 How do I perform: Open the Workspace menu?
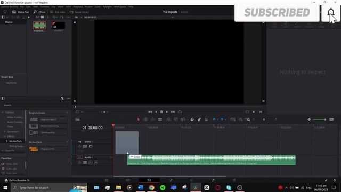pos(120,7)
